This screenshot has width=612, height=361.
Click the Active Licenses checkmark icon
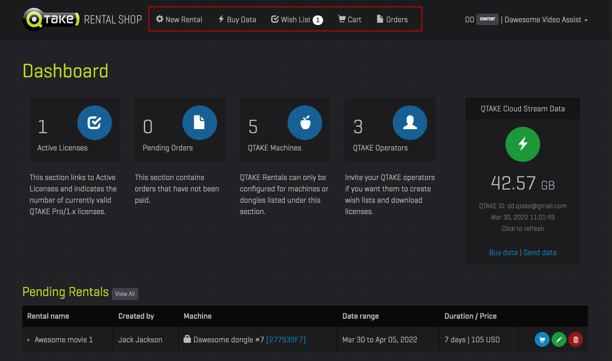[94, 123]
